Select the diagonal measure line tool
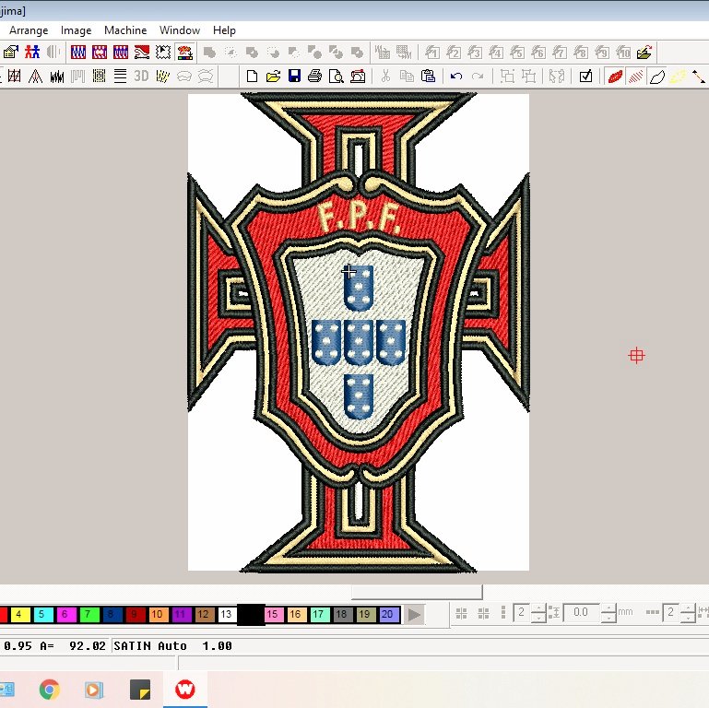709x708 pixels. [699, 76]
